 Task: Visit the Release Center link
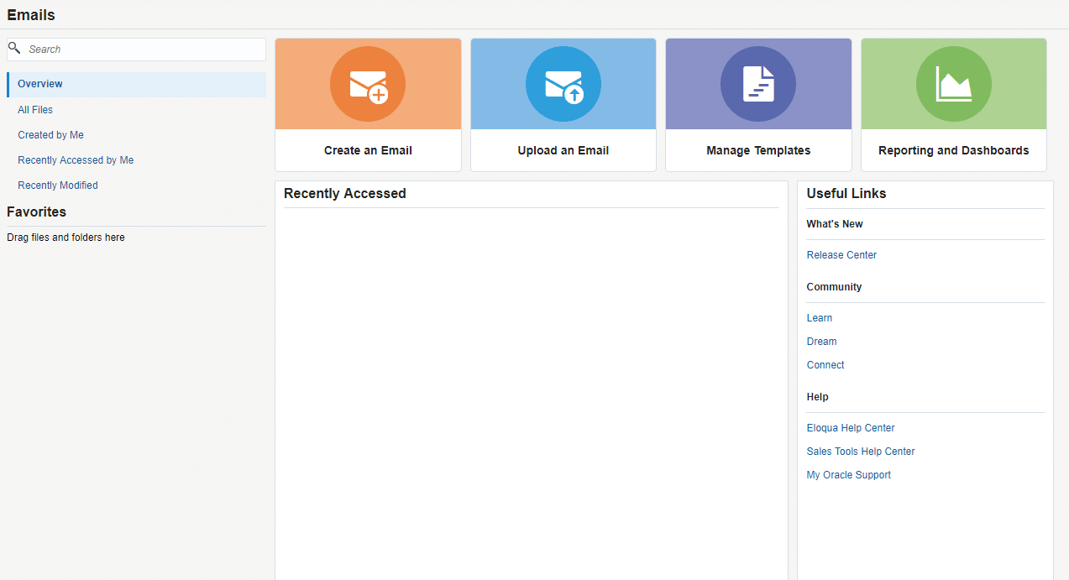(841, 254)
